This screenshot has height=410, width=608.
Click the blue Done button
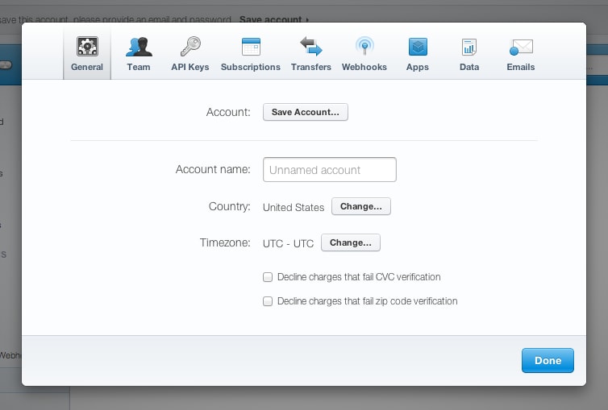[548, 361]
